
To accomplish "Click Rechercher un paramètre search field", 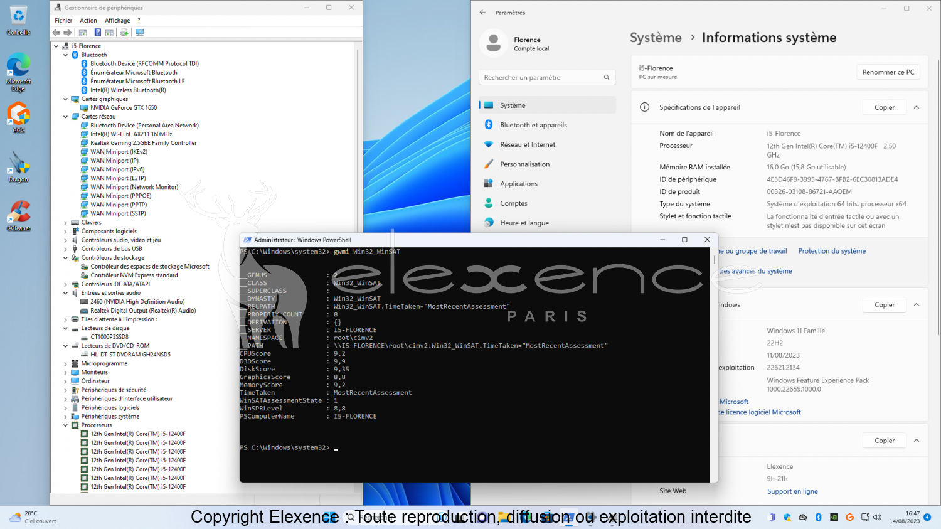I will pyautogui.click(x=547, y=78).
